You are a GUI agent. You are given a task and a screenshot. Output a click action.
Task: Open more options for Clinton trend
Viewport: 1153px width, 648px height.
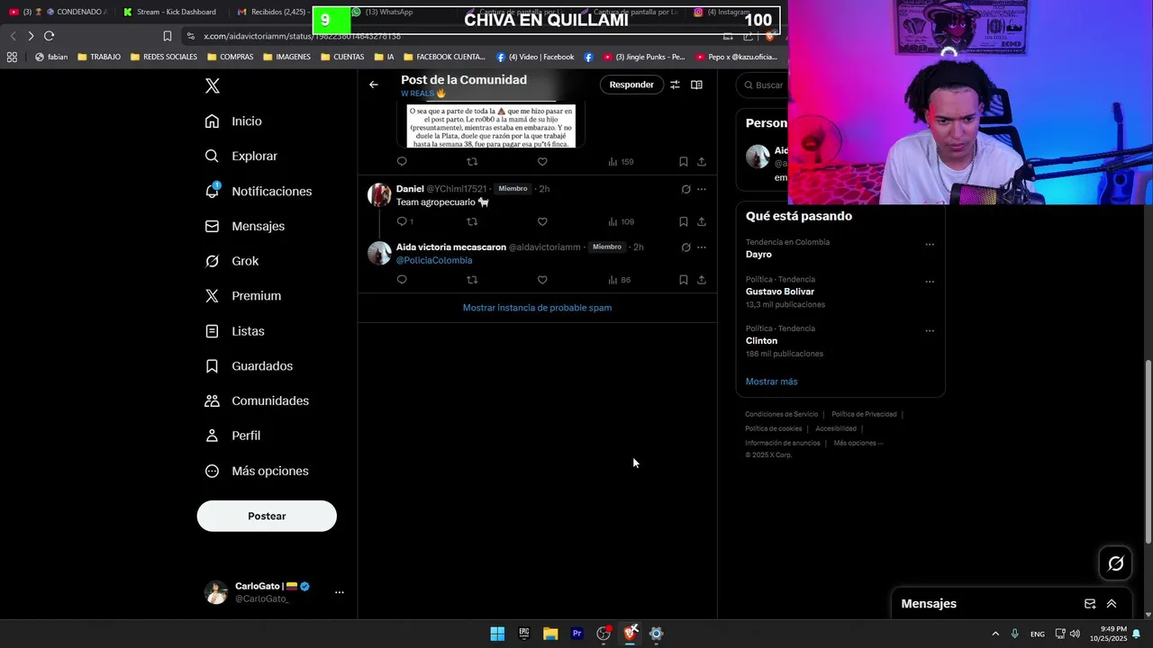click(930, 331)
